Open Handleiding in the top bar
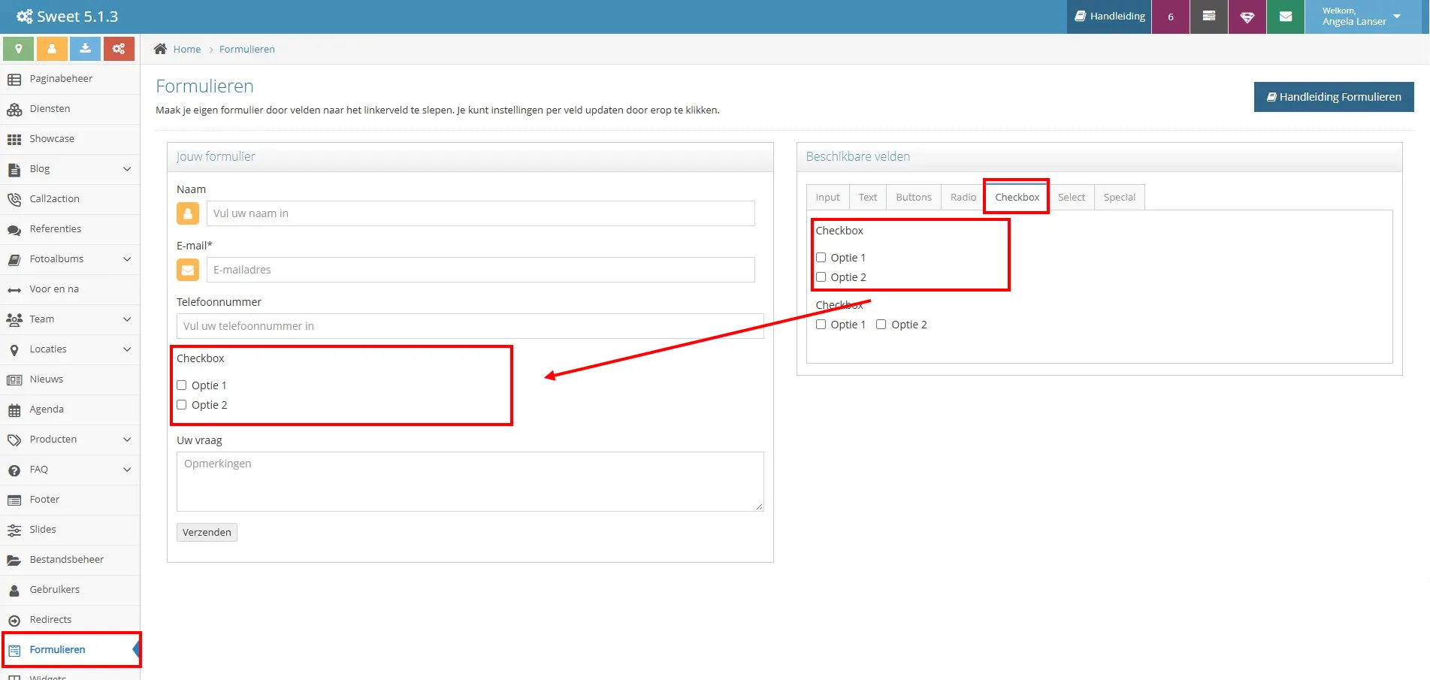The image size is (1430, 680). pos(1109,17)
